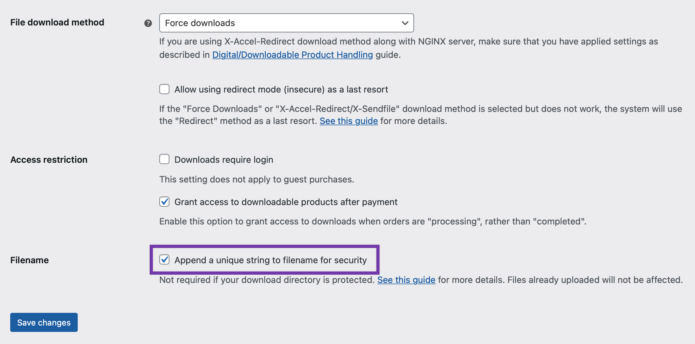Screen dimensions: 695x344
Task: Check the Downloads require login option
Action: click(164, 159)
